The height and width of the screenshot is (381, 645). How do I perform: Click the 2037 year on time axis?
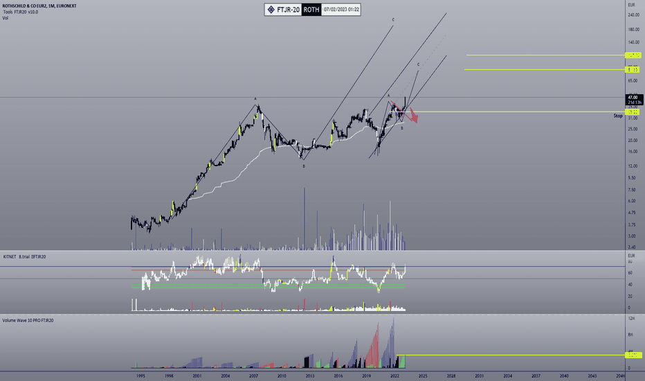(x=536, y=376)
